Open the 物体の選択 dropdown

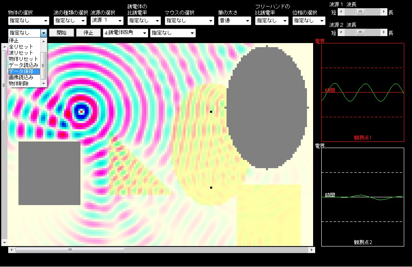[28, 21]
